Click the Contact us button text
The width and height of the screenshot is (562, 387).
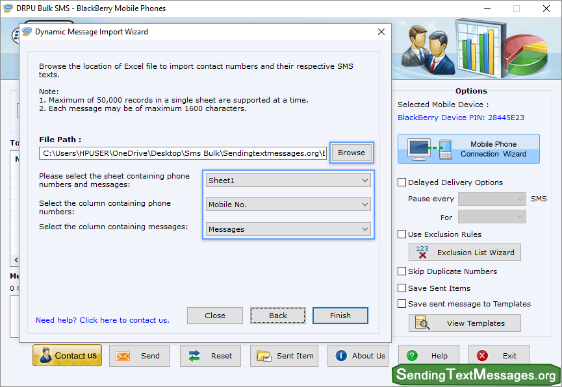click(x=75, y=355)
